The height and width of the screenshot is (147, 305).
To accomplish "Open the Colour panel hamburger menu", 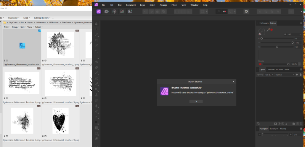I will coord(301,23).
